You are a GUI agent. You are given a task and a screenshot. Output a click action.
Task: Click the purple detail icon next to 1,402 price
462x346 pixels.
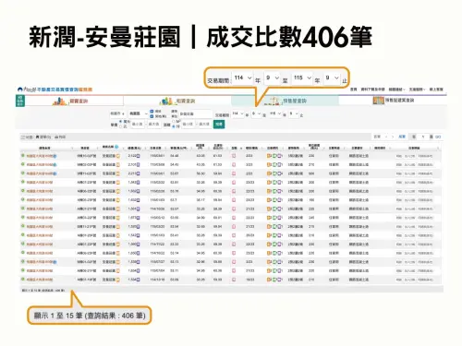pos(139,200)
